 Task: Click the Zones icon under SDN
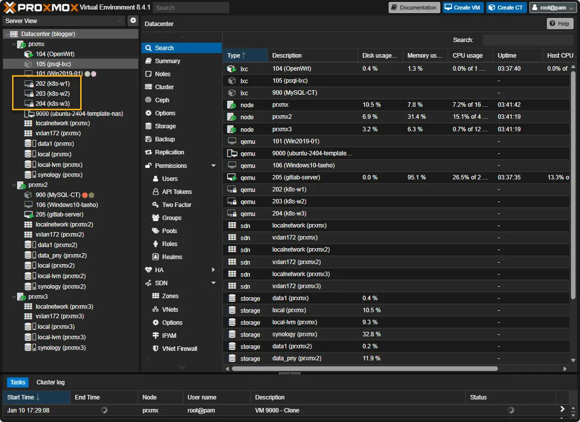[x=156, y=296]
